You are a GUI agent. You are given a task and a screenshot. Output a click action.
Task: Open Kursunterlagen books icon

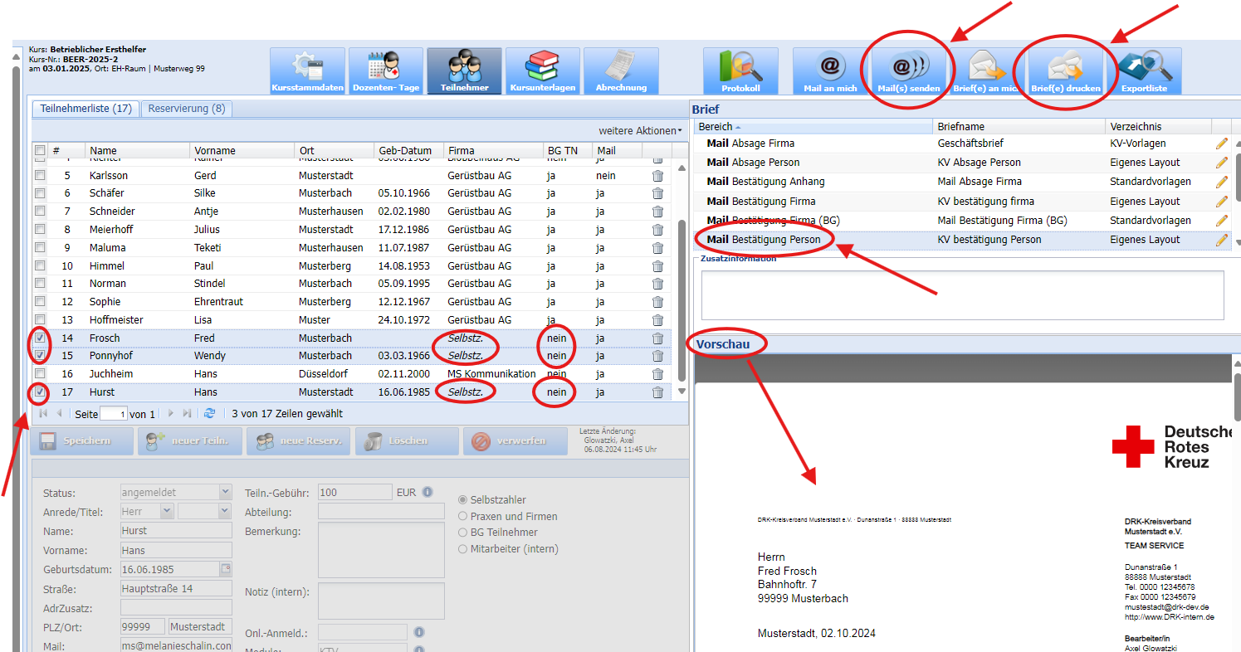click(542, 71)
